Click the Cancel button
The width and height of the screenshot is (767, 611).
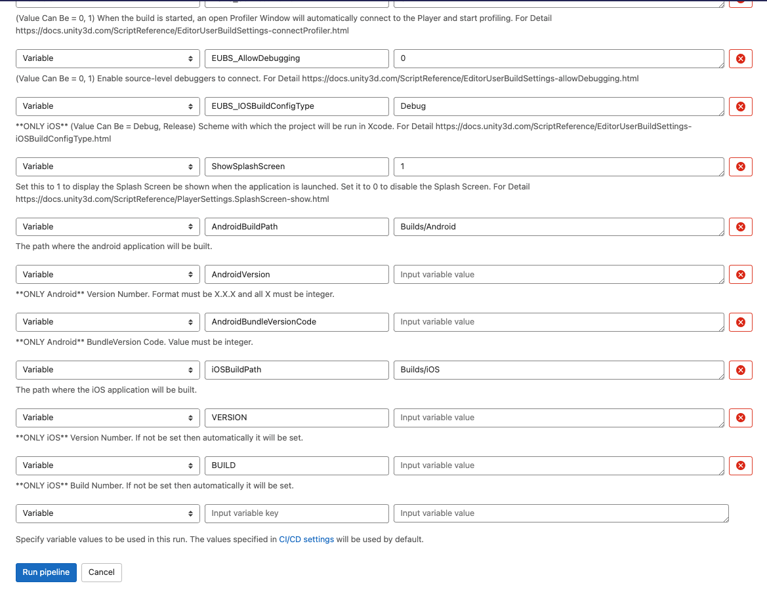[101, 572]
